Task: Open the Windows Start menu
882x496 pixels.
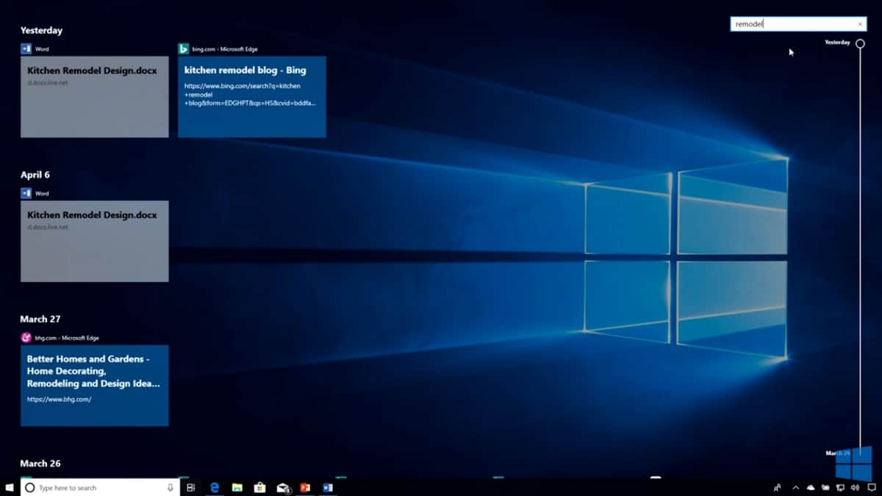Action: tap(10, 487)
